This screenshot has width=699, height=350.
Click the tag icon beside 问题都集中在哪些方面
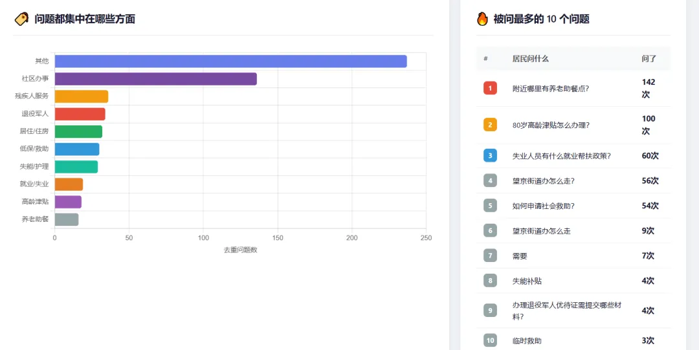21,19
